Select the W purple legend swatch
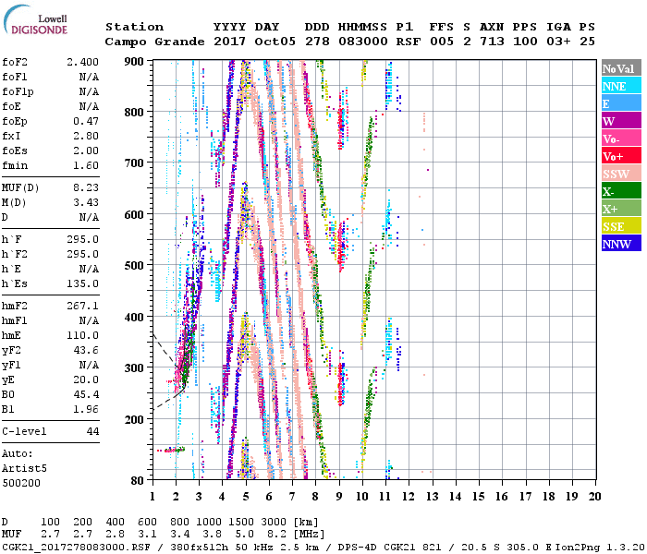The width and height of the screenshot is (647, 554). [x=621, y=121]
